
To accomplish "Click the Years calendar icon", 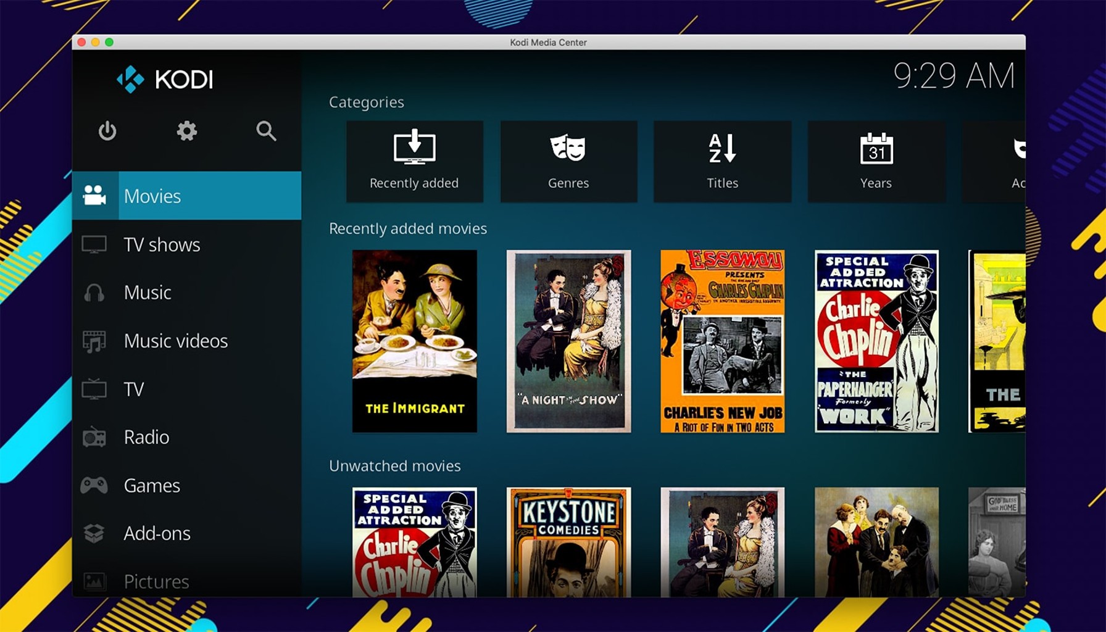I will pyautogui.click(x=876, y=148).
